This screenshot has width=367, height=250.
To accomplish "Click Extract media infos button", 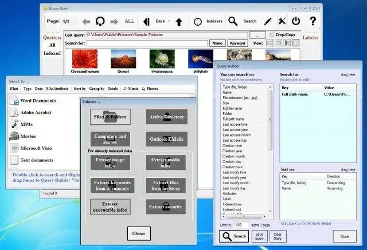I will pyautogui.click(x=166, y=162).
